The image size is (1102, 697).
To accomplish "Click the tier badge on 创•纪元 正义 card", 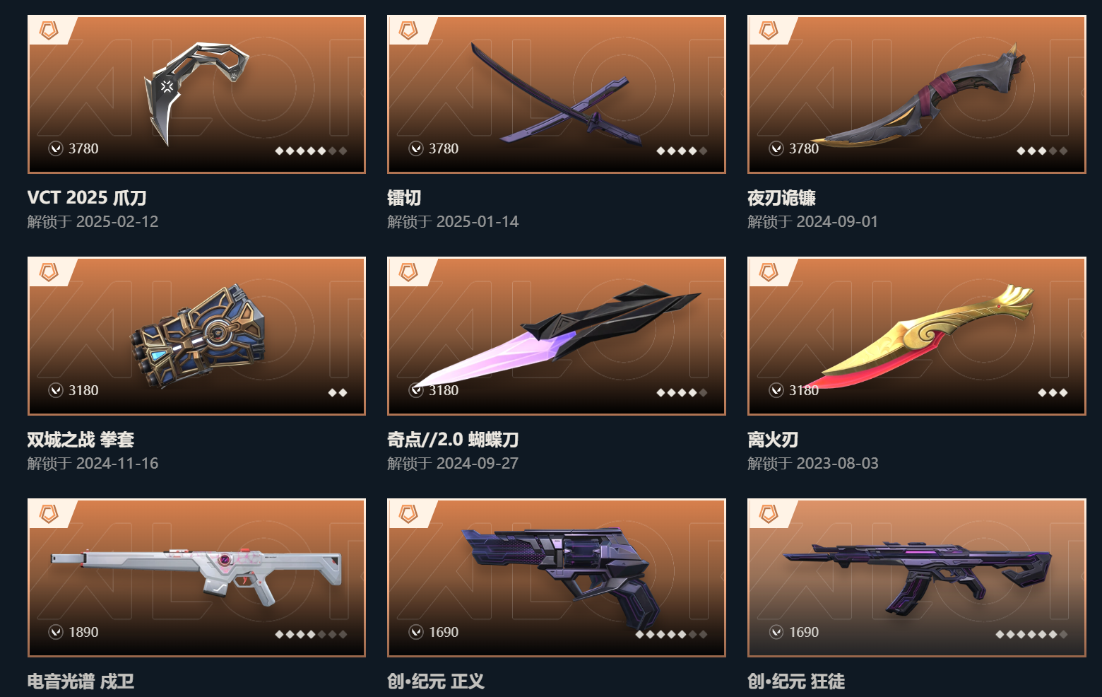I will pos(408,514).
